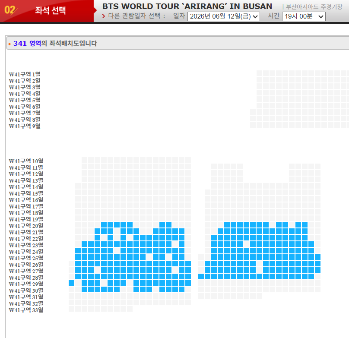Select rightmost available blue seat in row 25열
The width and height of the screenshot is (349, 338).
317,257
